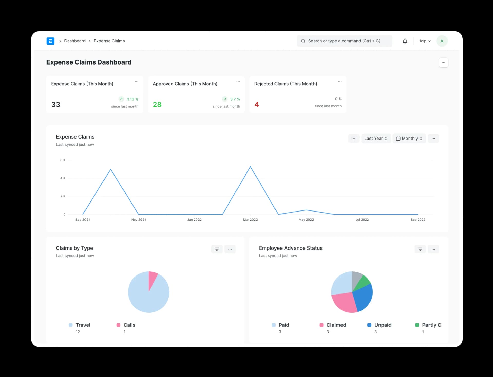Click the 33 expense claims count

[56, 105]
